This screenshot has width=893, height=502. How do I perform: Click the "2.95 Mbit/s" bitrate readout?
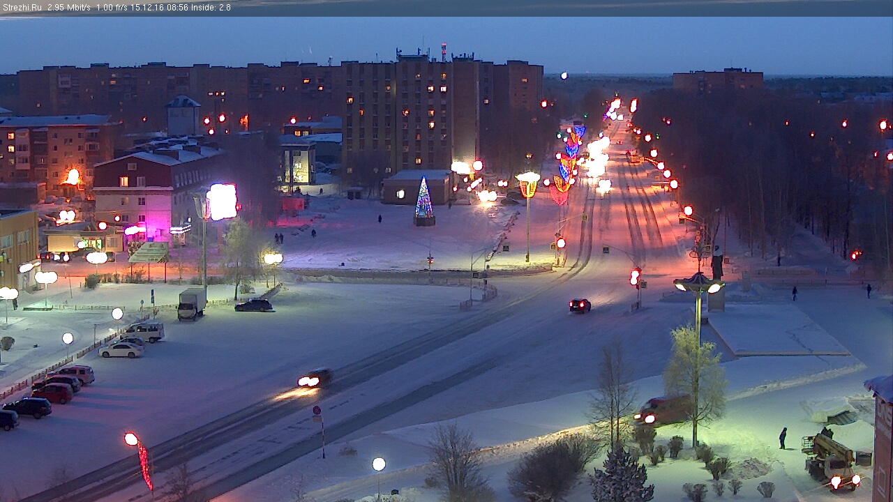pos(69,8)
